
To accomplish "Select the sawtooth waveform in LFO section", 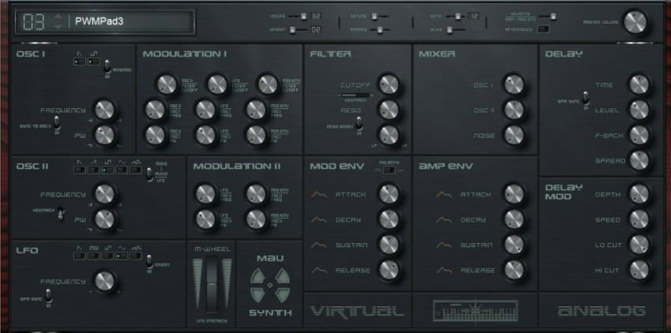I will tap(80, 255).
